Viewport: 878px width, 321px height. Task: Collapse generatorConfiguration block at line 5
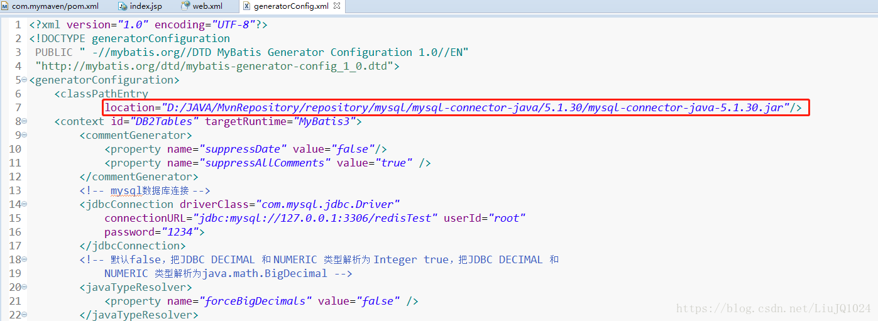24,80
